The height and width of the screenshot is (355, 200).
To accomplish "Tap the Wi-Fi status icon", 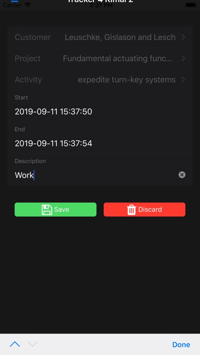I will pyautogui.click(x=27, y=5).
